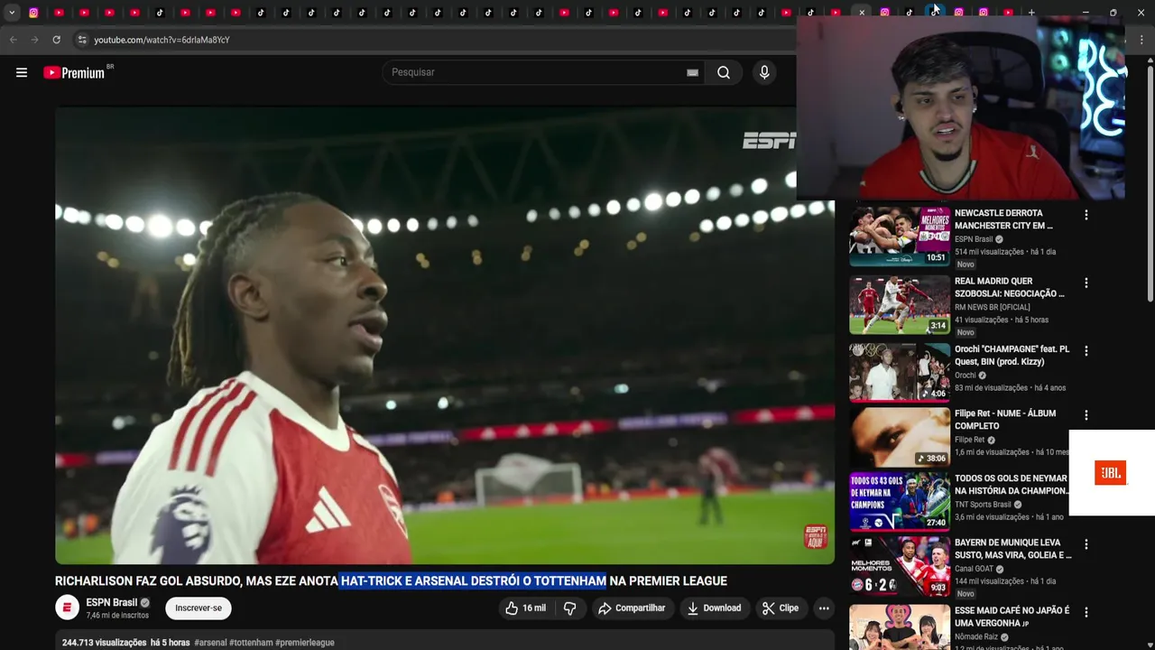Click the 7,46 mi de inscritos text

117,616
